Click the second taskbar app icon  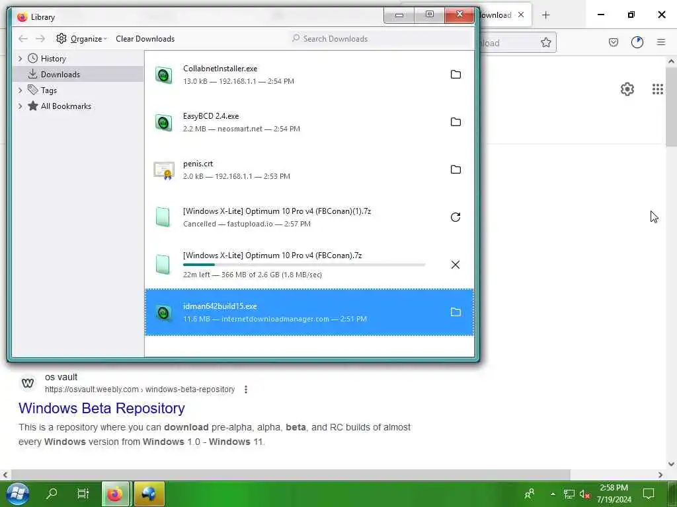coord(149,494)
